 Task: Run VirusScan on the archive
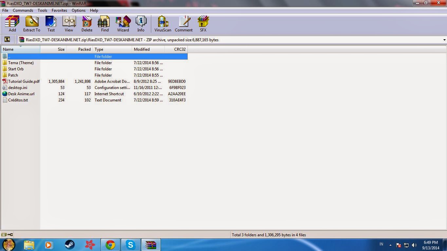(163, 24)
